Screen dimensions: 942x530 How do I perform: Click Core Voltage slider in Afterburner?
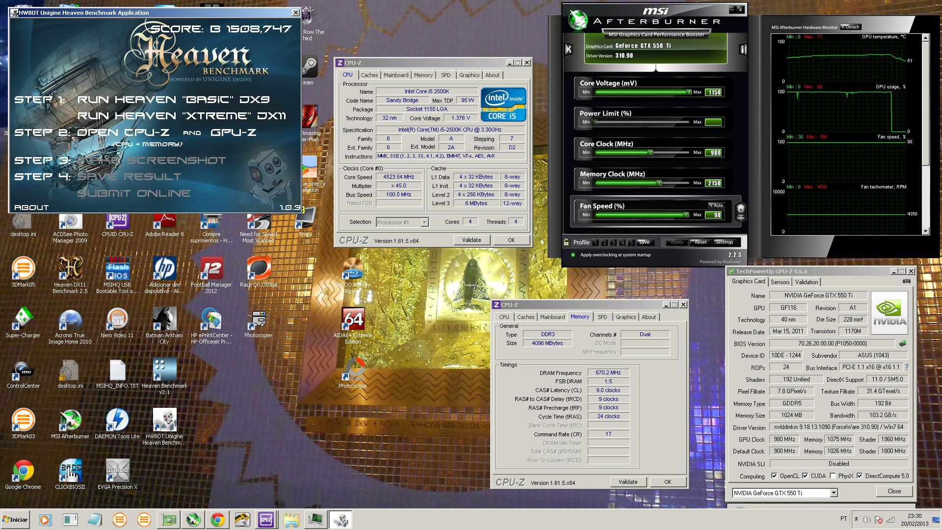[643, 92]
